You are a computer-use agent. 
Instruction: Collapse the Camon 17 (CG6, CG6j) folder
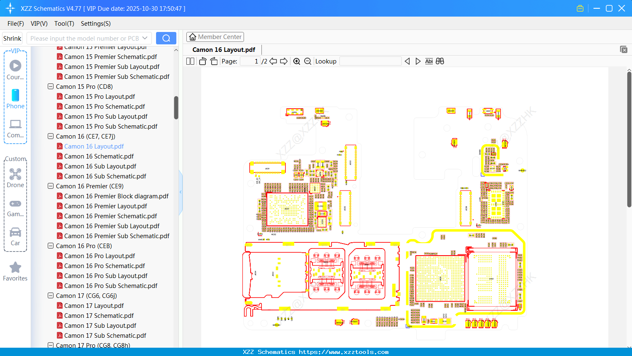51,295
